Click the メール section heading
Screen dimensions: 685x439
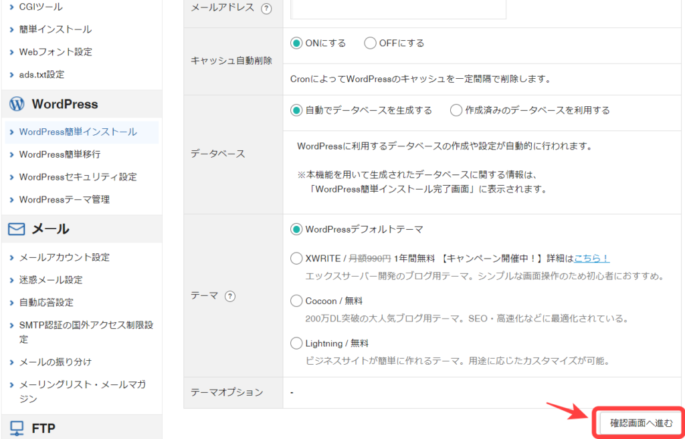51,229
